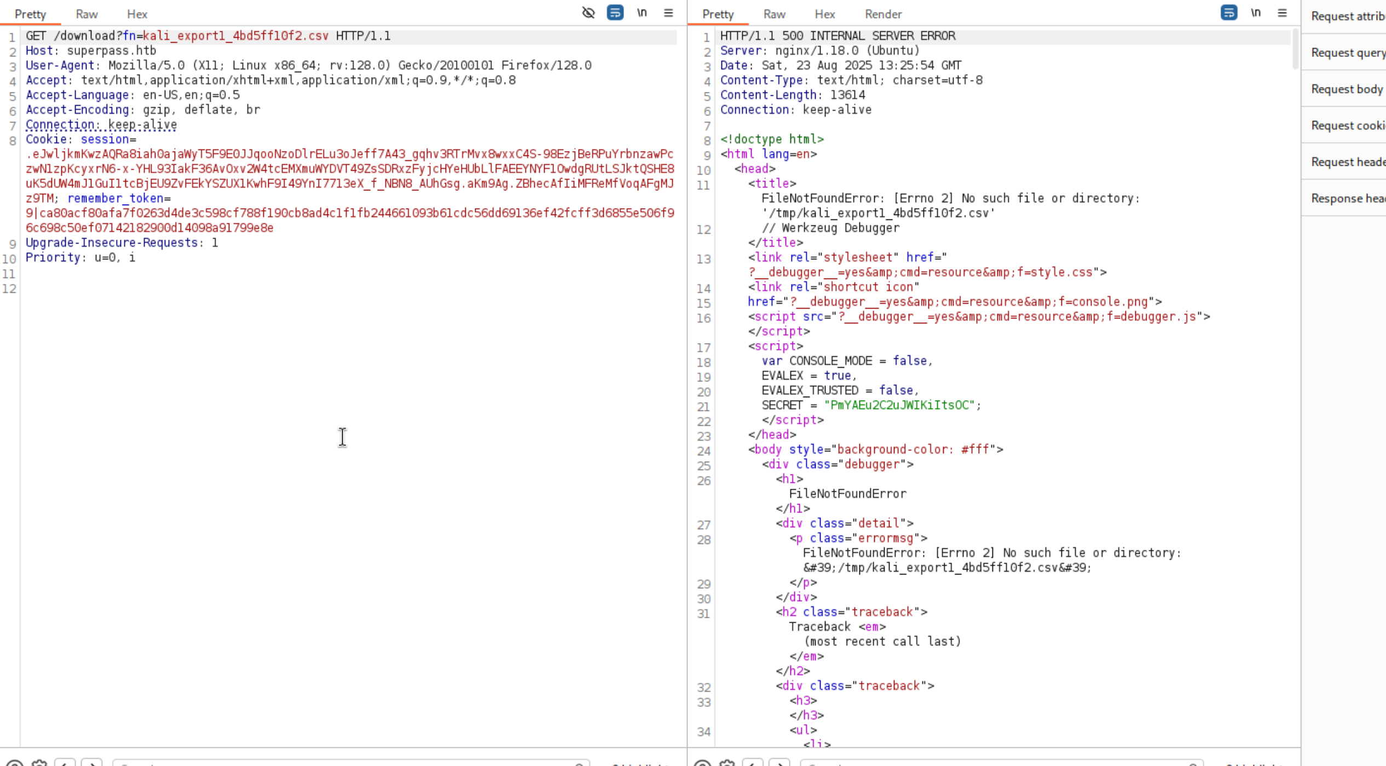
Task: Click Content-Length 13614 in response
Action: (793, 95)
